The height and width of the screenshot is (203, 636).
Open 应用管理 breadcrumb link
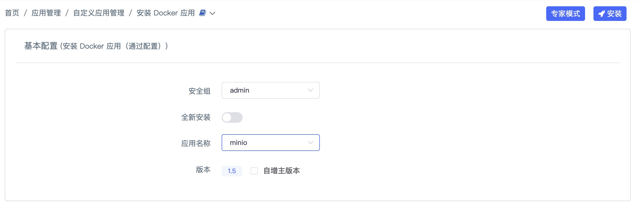[x=46, y=13]
